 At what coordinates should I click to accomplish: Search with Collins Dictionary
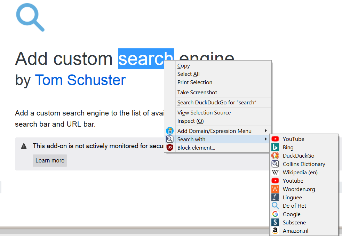coord(304,164)
